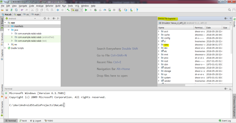Click the Synchronize toolbar icon
This screenshot has height=123, width=236.
pyautogui.click(x=12, y=10)
